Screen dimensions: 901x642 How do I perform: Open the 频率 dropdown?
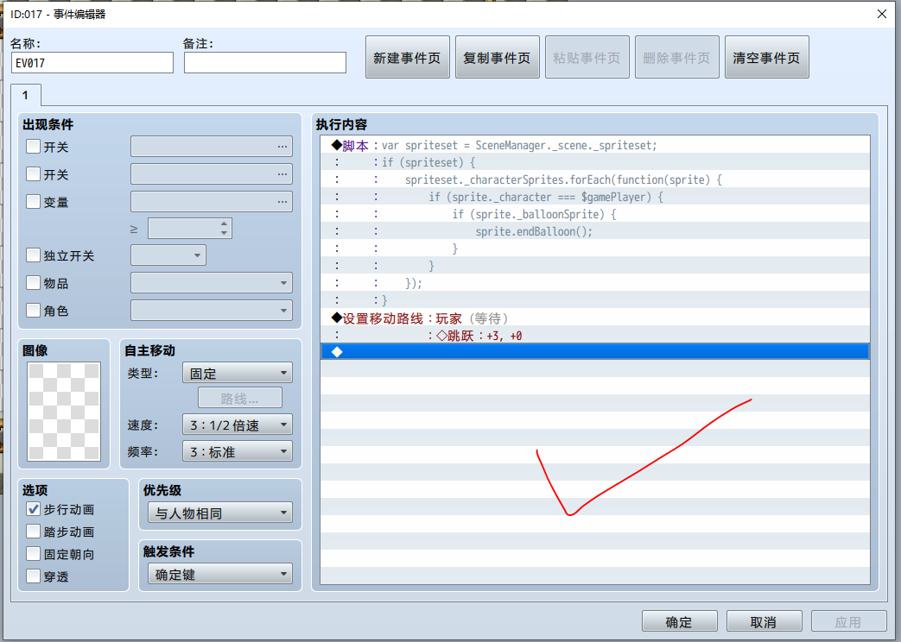pyautogui.click(x=238, y=451)
